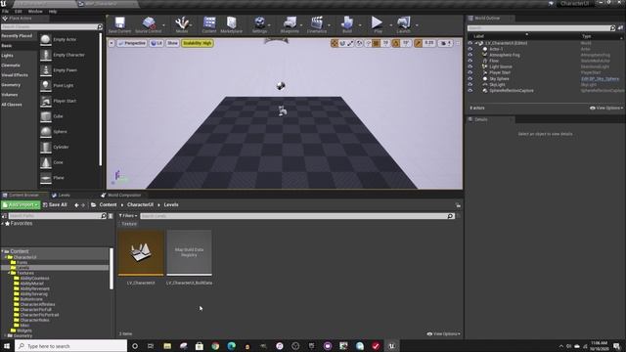Open the rotation snap angle dropdown
This screenshot has height=352, width=626.
[406, 43]
